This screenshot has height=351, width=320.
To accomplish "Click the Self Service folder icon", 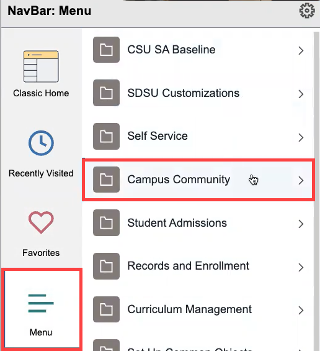I will point(107,136).
